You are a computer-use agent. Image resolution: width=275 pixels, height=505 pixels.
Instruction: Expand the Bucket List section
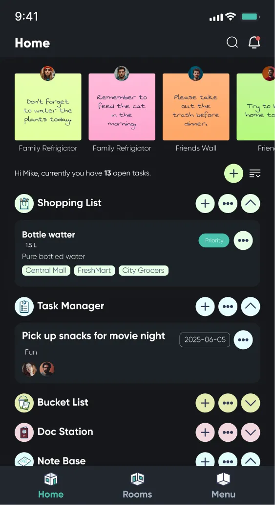point(251,403)
